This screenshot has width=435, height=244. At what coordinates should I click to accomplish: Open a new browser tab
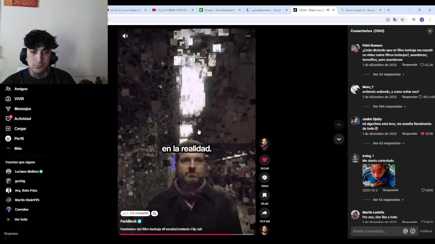pos(388,10)
